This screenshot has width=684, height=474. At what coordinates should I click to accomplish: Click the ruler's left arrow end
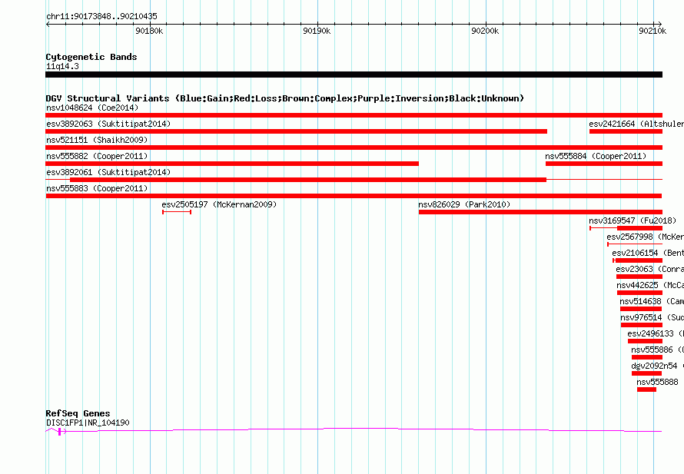[48, 24]
